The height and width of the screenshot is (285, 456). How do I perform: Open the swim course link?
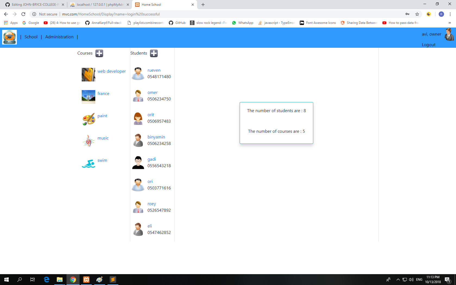[x=102, y=160]
